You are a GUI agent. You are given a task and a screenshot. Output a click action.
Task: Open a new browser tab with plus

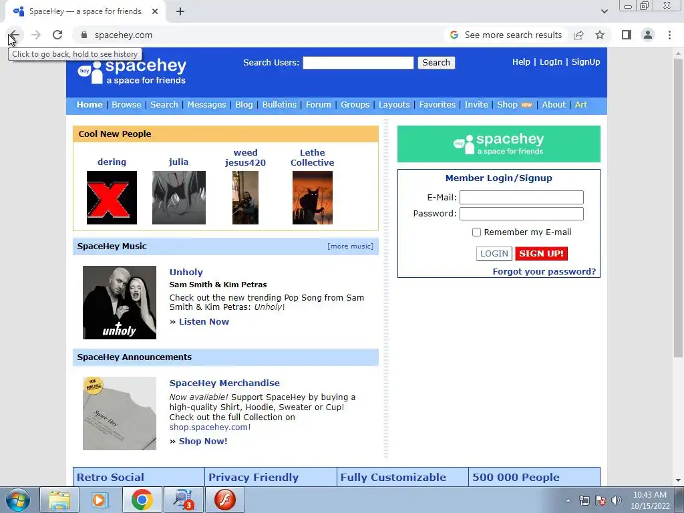pos(180,12)
